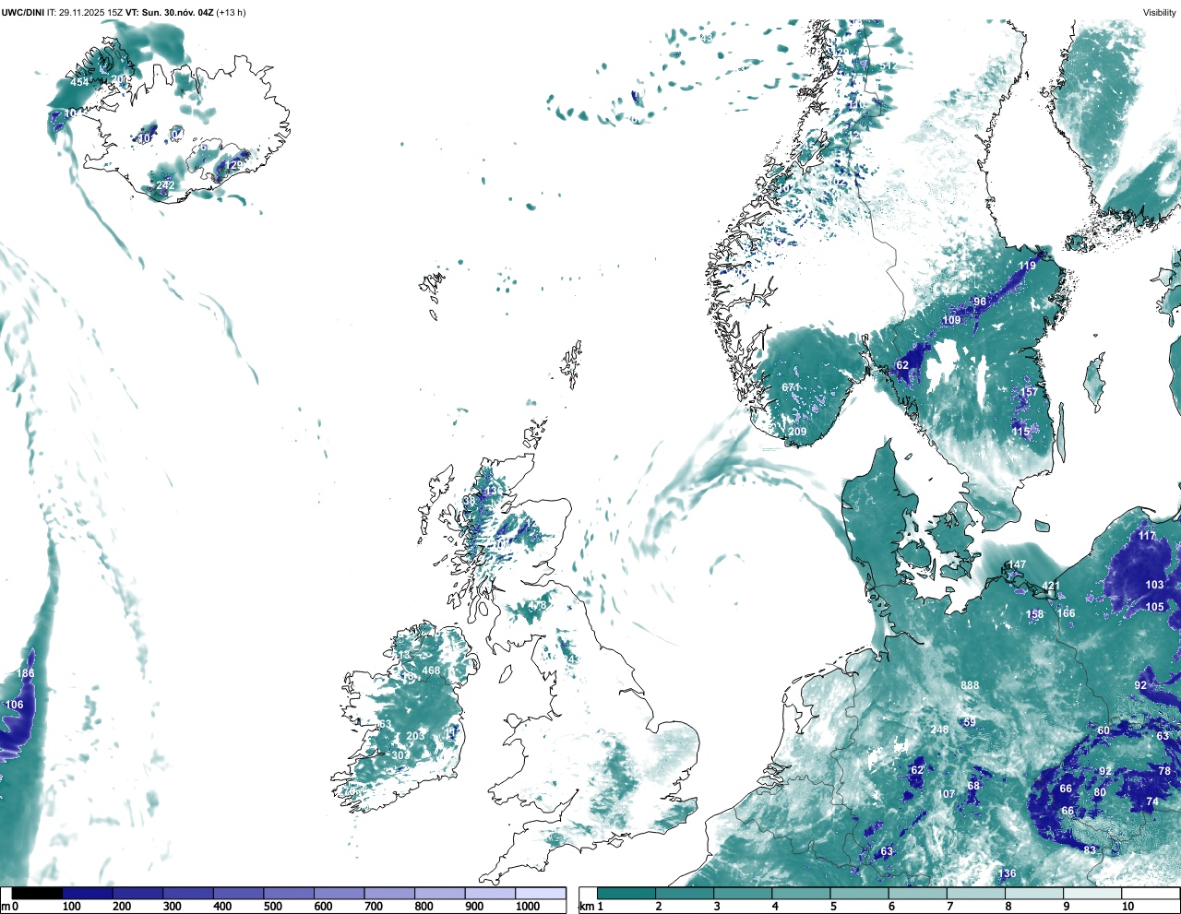Click the '119' value in Sweden
Image resolution: width=1181 pixels, height=914 pixels.
click(1027, 266)
